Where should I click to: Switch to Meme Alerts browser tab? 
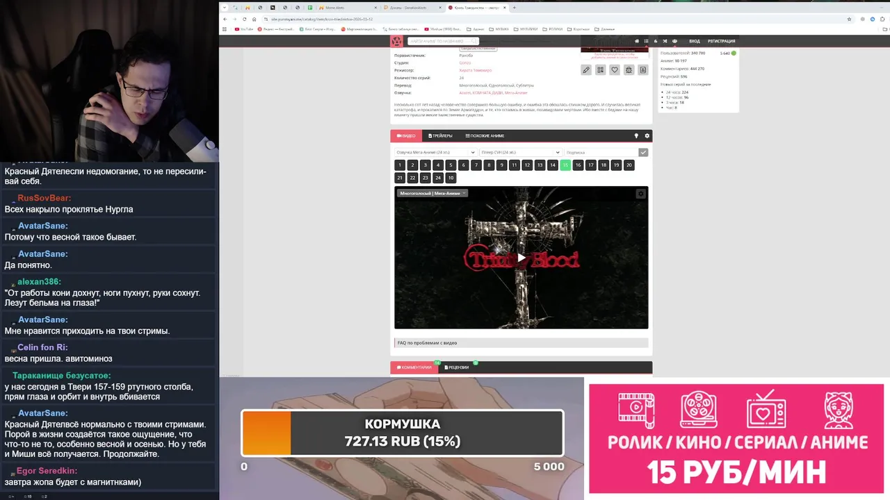(348, 8)
